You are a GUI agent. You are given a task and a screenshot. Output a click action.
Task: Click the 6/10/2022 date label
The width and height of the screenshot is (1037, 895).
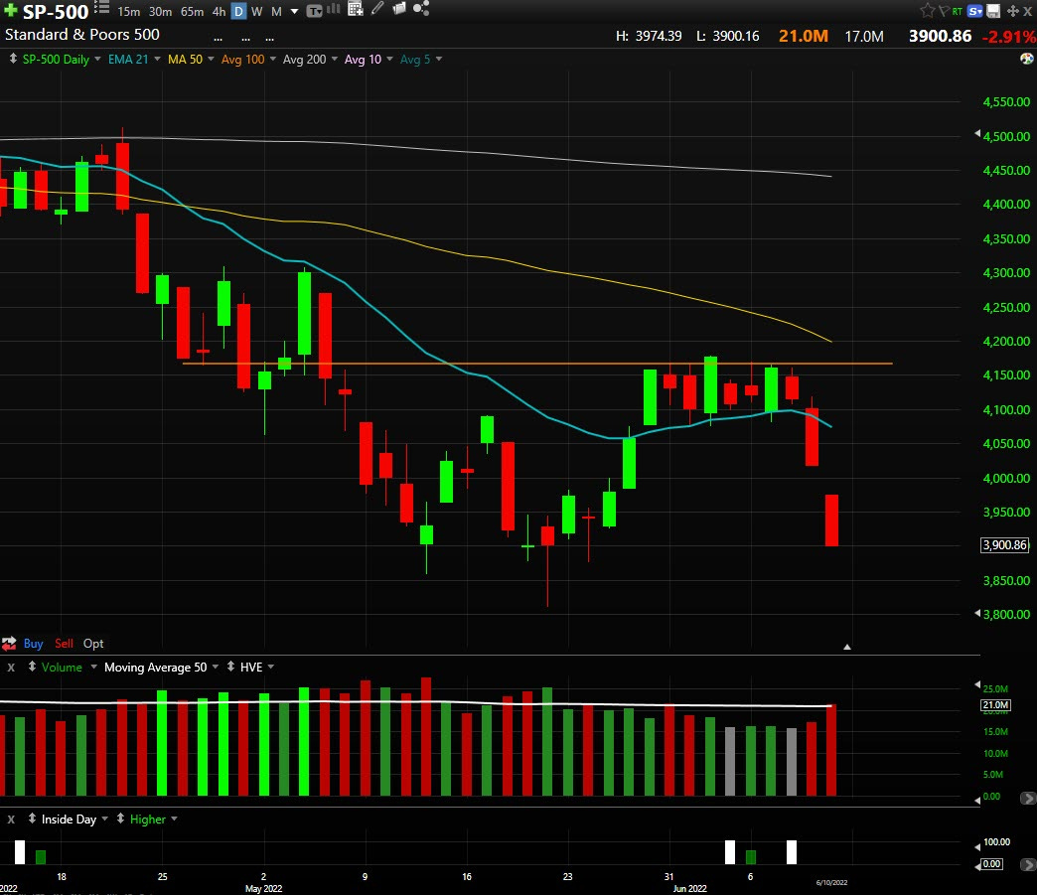831,882
